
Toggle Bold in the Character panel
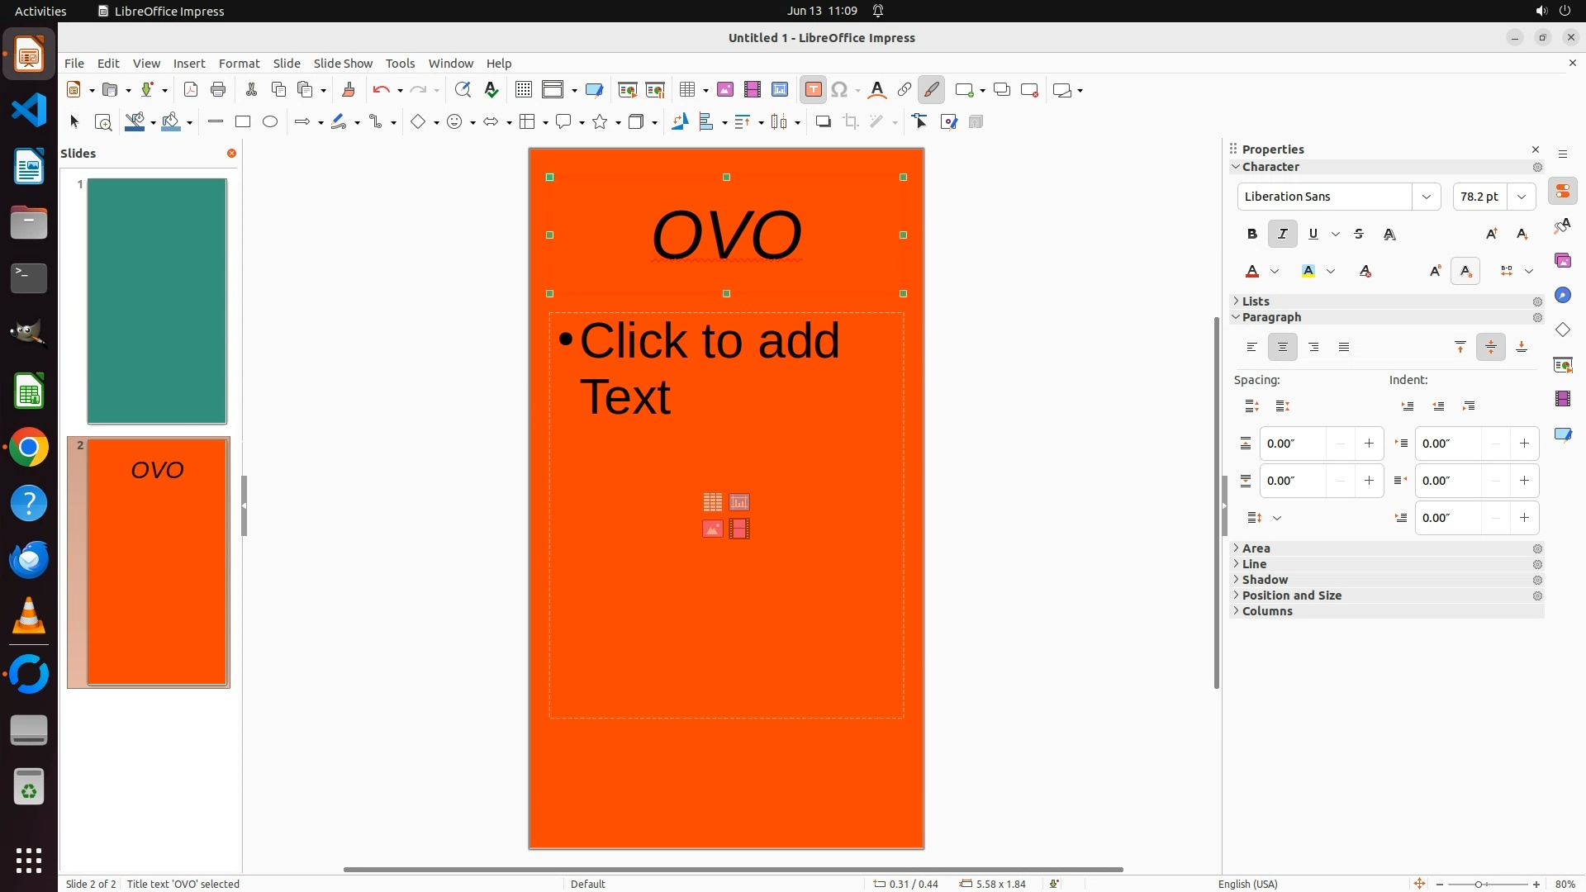[x=1251, y=235]
